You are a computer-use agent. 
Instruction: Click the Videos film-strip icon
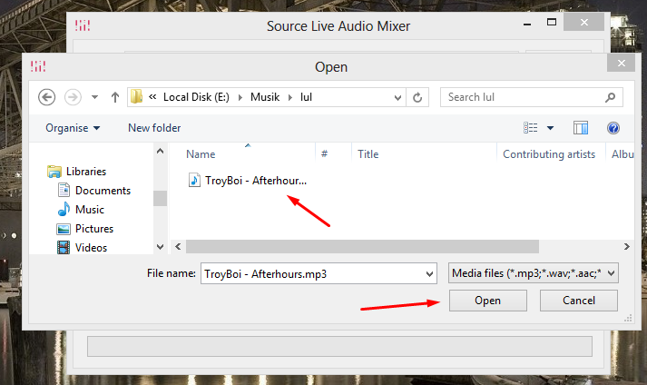tap(64, 248)
